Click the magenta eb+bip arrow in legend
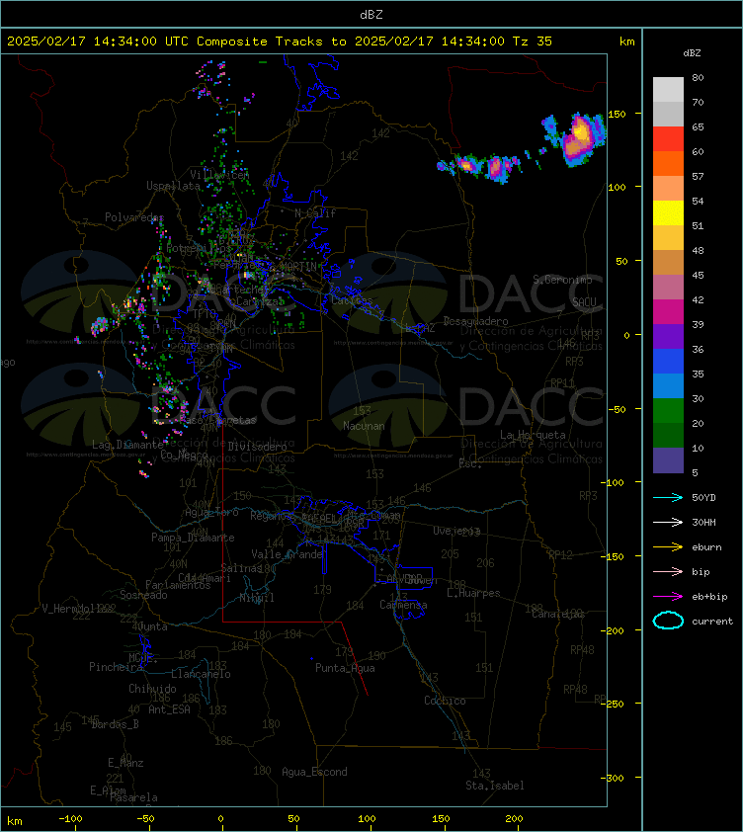Image resolution: width=743 pixels, height=832 pixels. tap(668, 597)
